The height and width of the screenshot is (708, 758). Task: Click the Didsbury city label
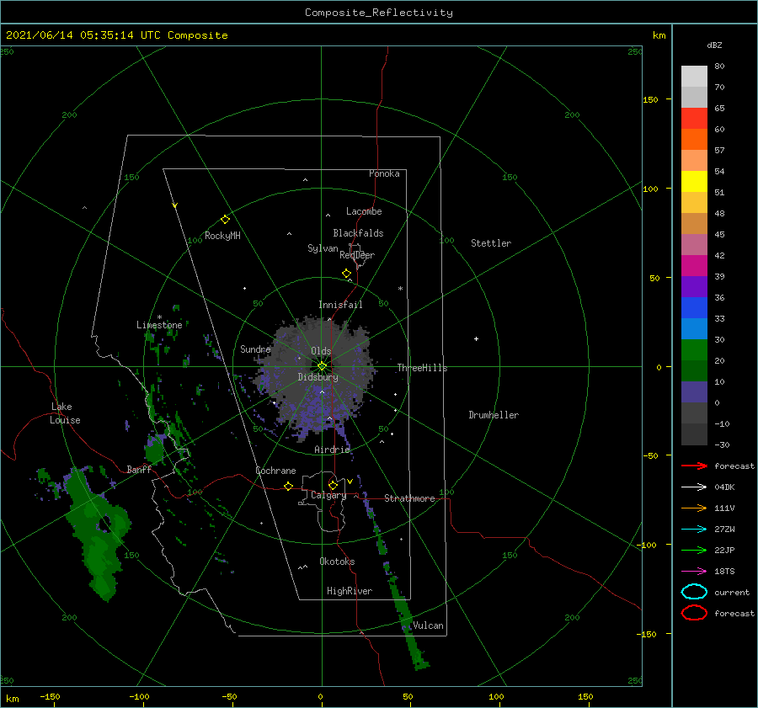(318, 377)
